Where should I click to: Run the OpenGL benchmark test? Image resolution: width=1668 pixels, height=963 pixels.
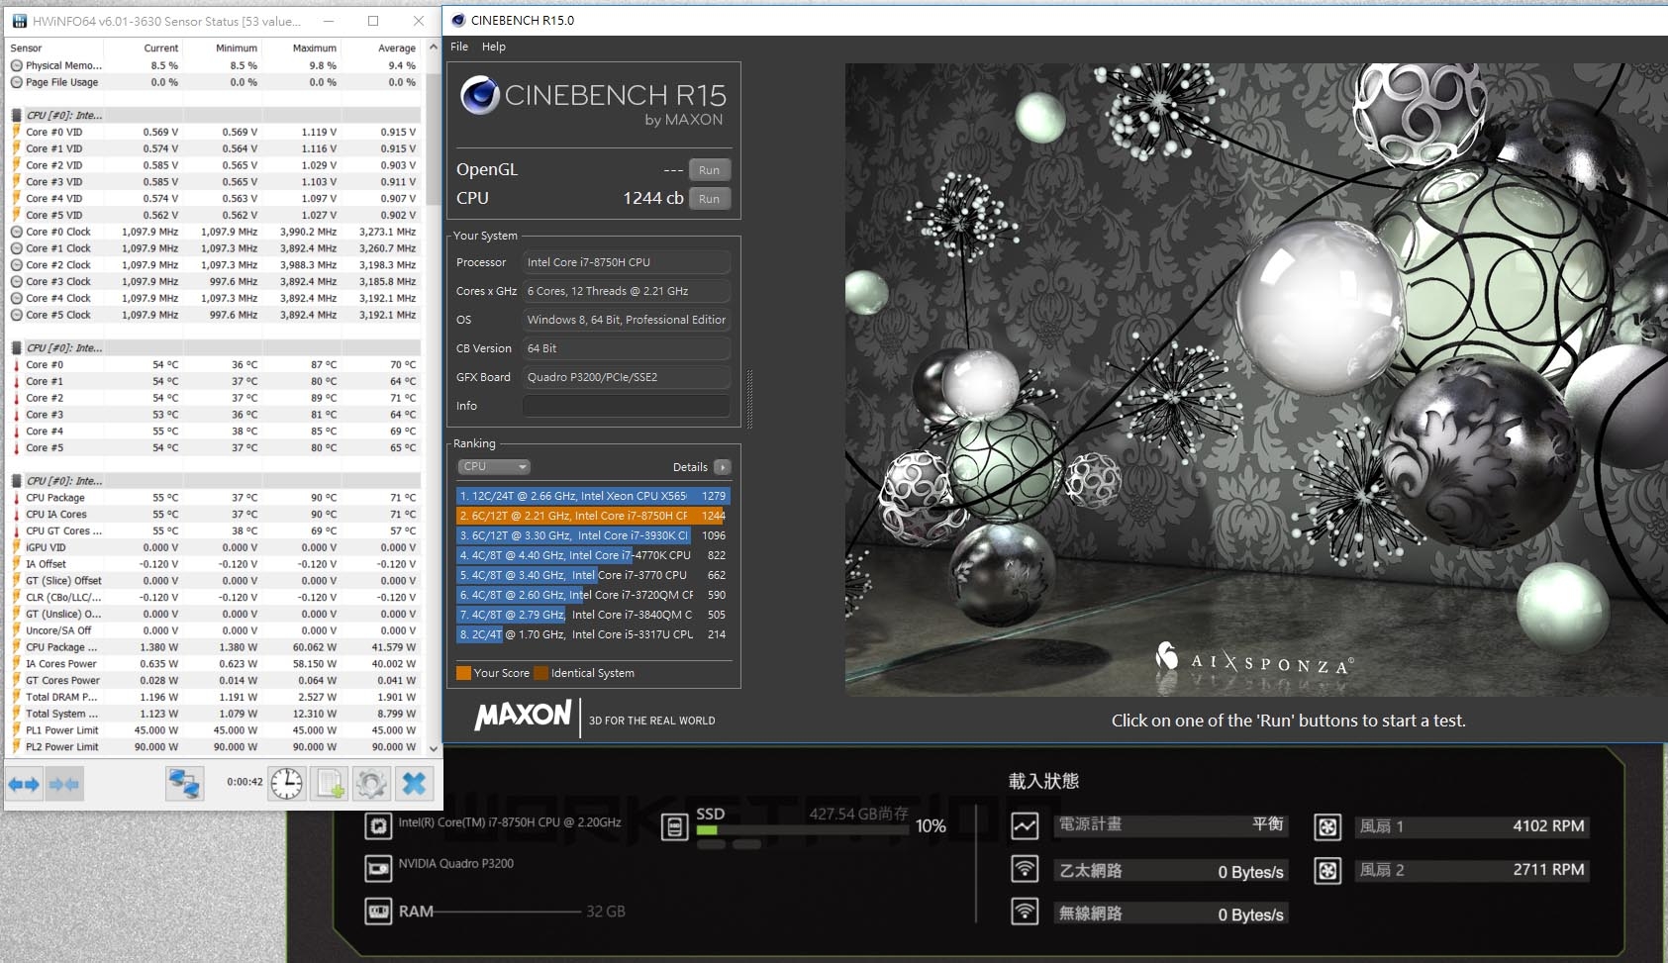coord(709,170)
